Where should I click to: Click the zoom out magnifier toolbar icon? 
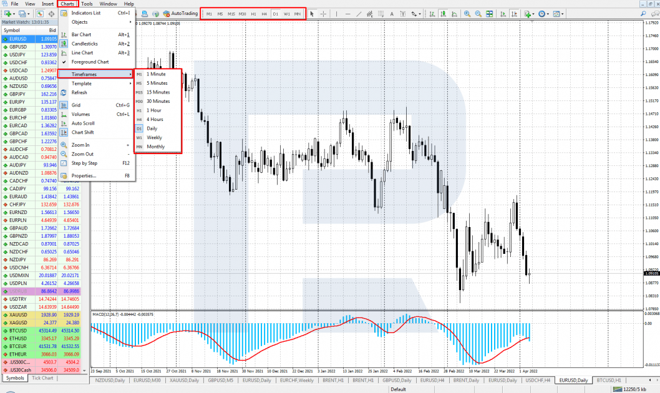coord(478,14)
